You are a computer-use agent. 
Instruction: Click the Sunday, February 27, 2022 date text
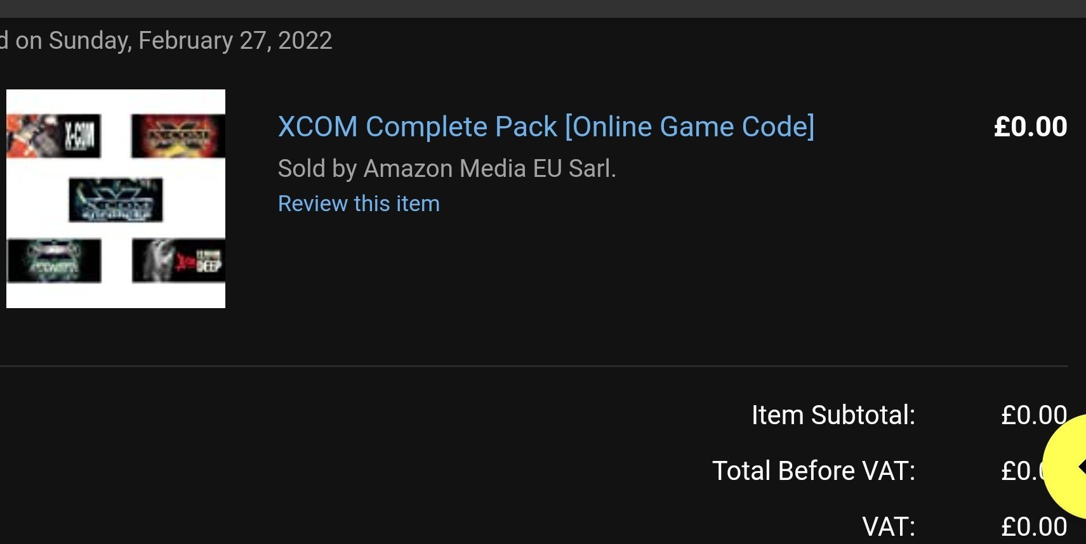point(190,41)
